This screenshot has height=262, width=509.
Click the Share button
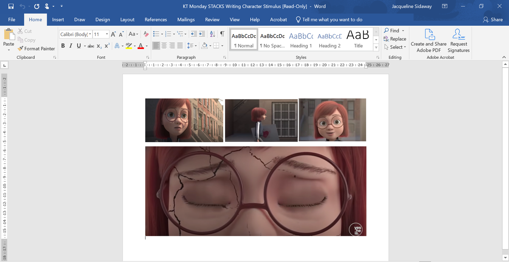tap(493, 19)
